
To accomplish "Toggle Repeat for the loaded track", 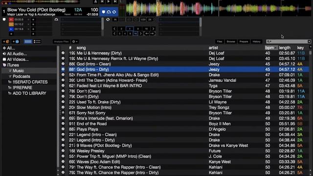I will click(x=67, y=14).
